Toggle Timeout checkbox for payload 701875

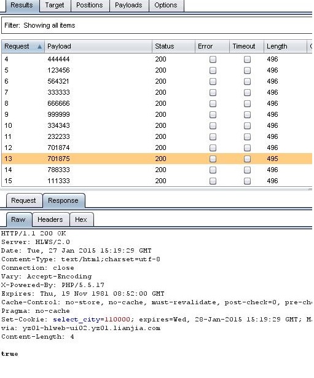click(247, 159)
